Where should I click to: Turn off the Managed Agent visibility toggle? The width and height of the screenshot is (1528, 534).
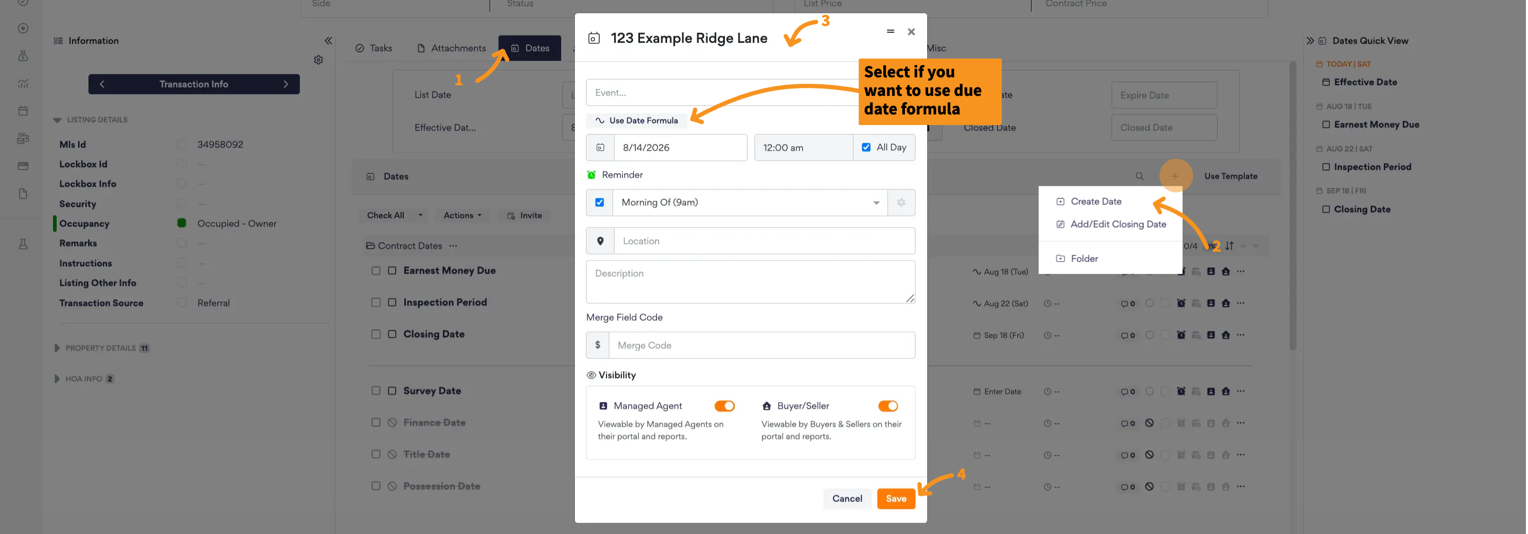(724, 406)
